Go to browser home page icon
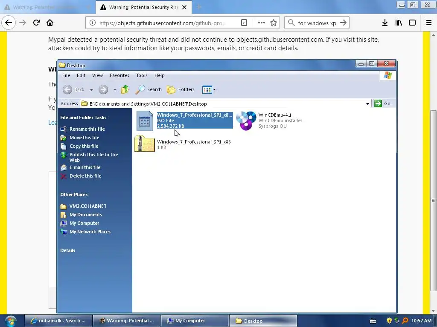 50,23
